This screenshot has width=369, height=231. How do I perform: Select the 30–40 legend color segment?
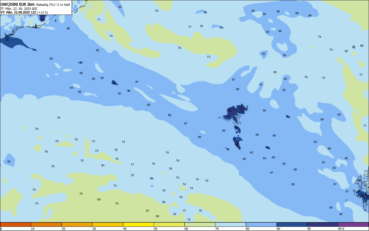pyautogui.click(x=108, y=224)
